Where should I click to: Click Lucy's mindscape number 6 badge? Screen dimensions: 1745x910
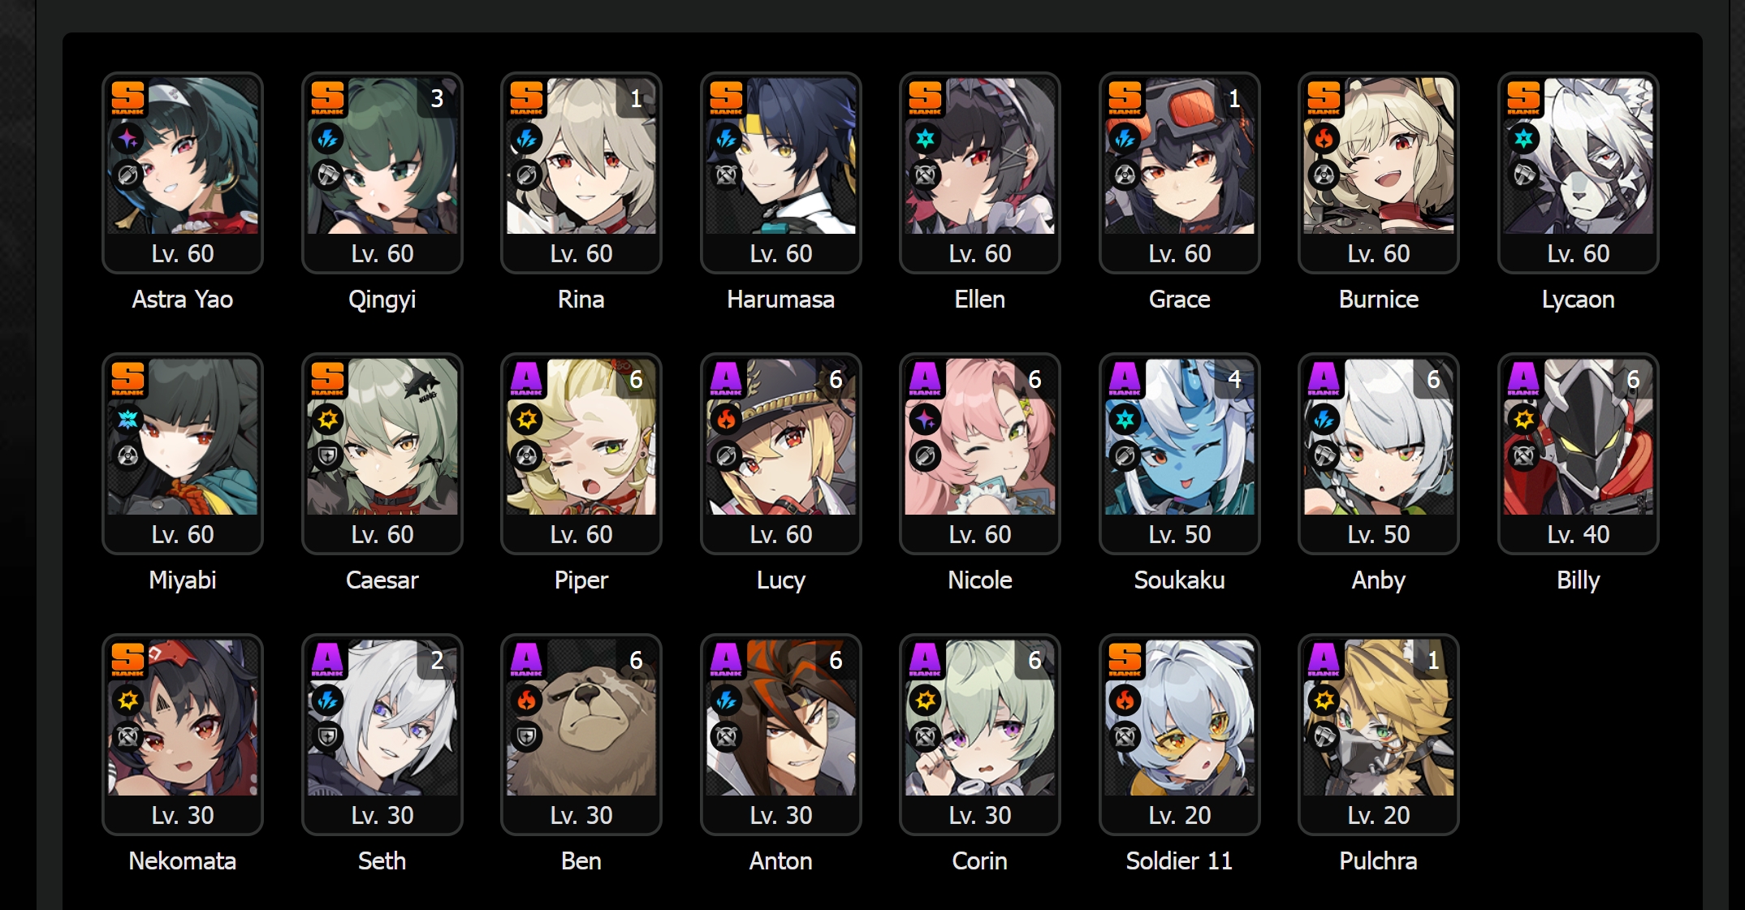(836, 379)
